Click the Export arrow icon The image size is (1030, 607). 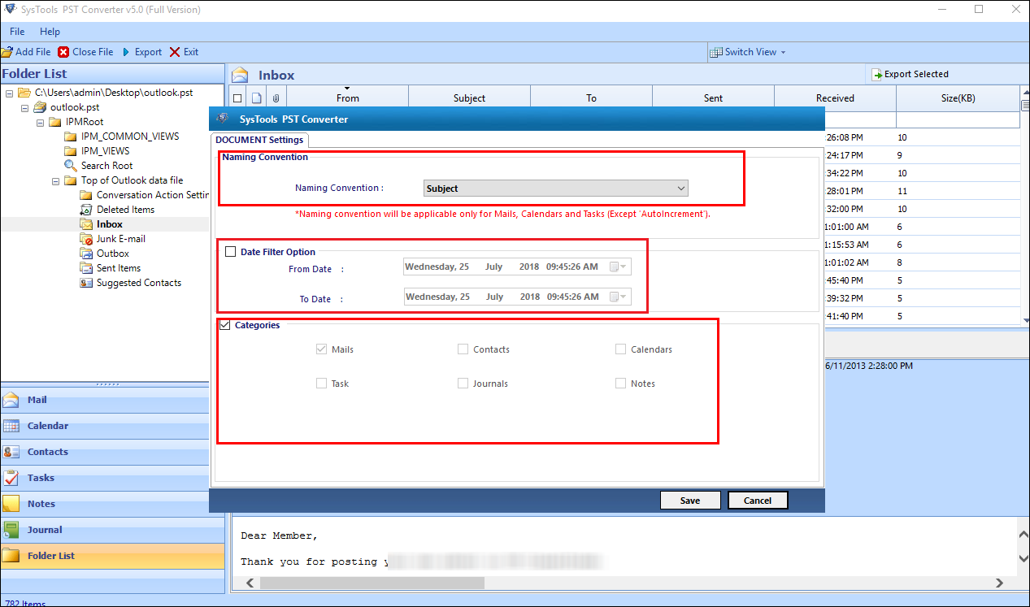126,52
